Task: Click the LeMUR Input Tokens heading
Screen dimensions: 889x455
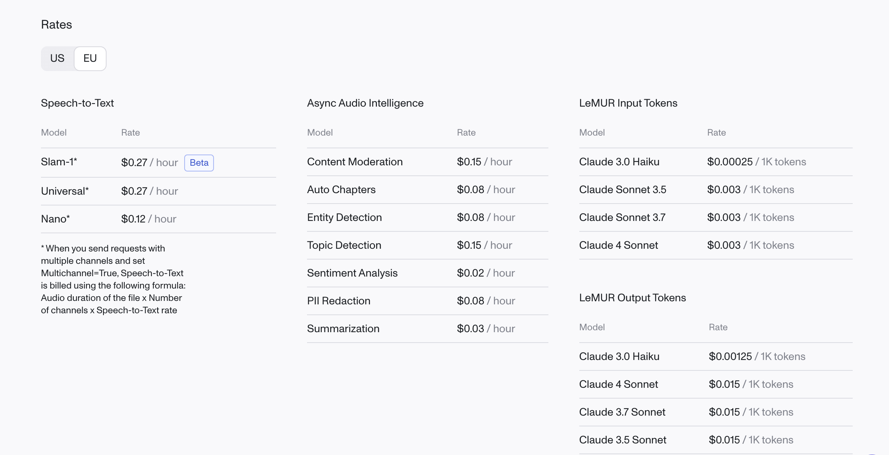Action: (x=628, y=103)
